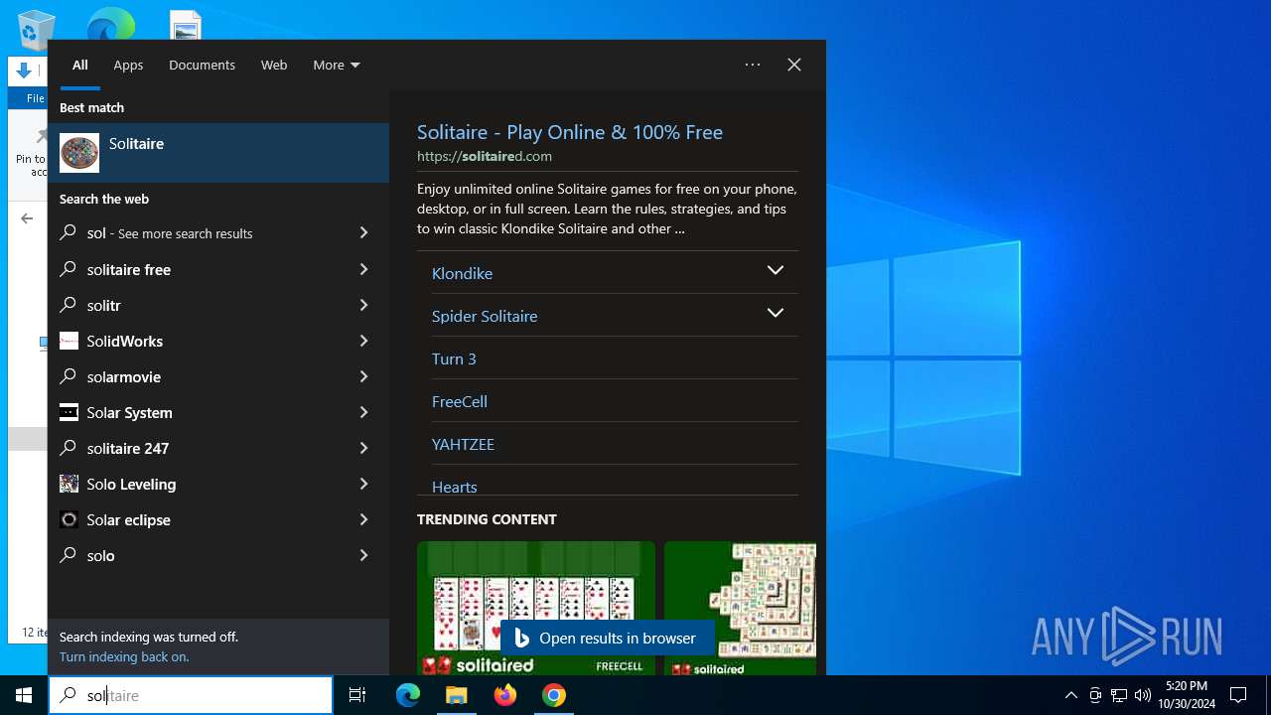Screen dimensions: 1271x715
Task: Open the network status tray icon
Action: coord(1119,695)
